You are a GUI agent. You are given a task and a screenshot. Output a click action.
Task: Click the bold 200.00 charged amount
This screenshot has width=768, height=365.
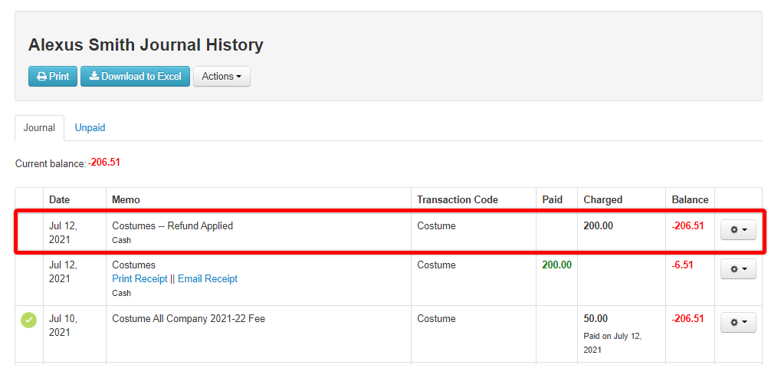point(598,226)
